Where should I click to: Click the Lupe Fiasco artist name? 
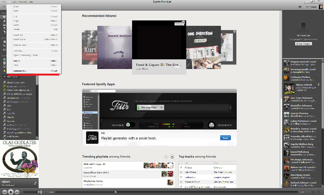[x=142, y=69]
